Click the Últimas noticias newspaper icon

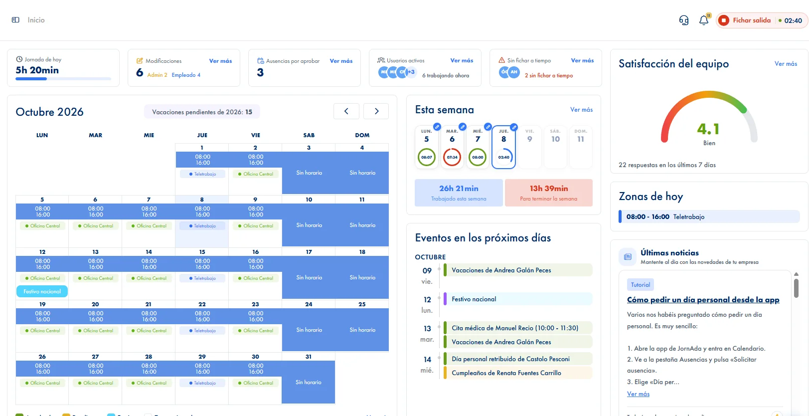tap(628, 257)
